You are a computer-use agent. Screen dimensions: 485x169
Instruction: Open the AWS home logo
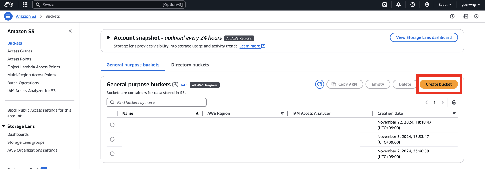coord(9,4)
